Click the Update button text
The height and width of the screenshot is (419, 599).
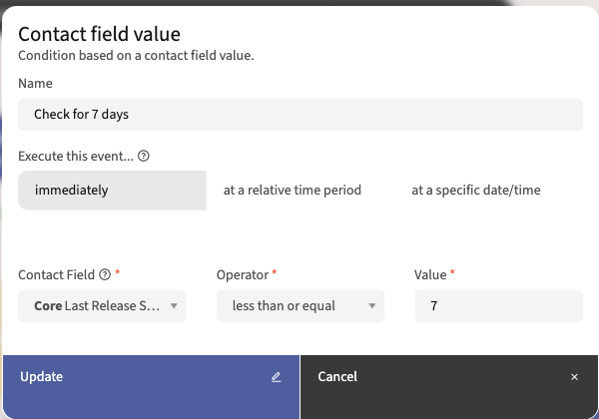pyautogui.click(x=42, y=377)
